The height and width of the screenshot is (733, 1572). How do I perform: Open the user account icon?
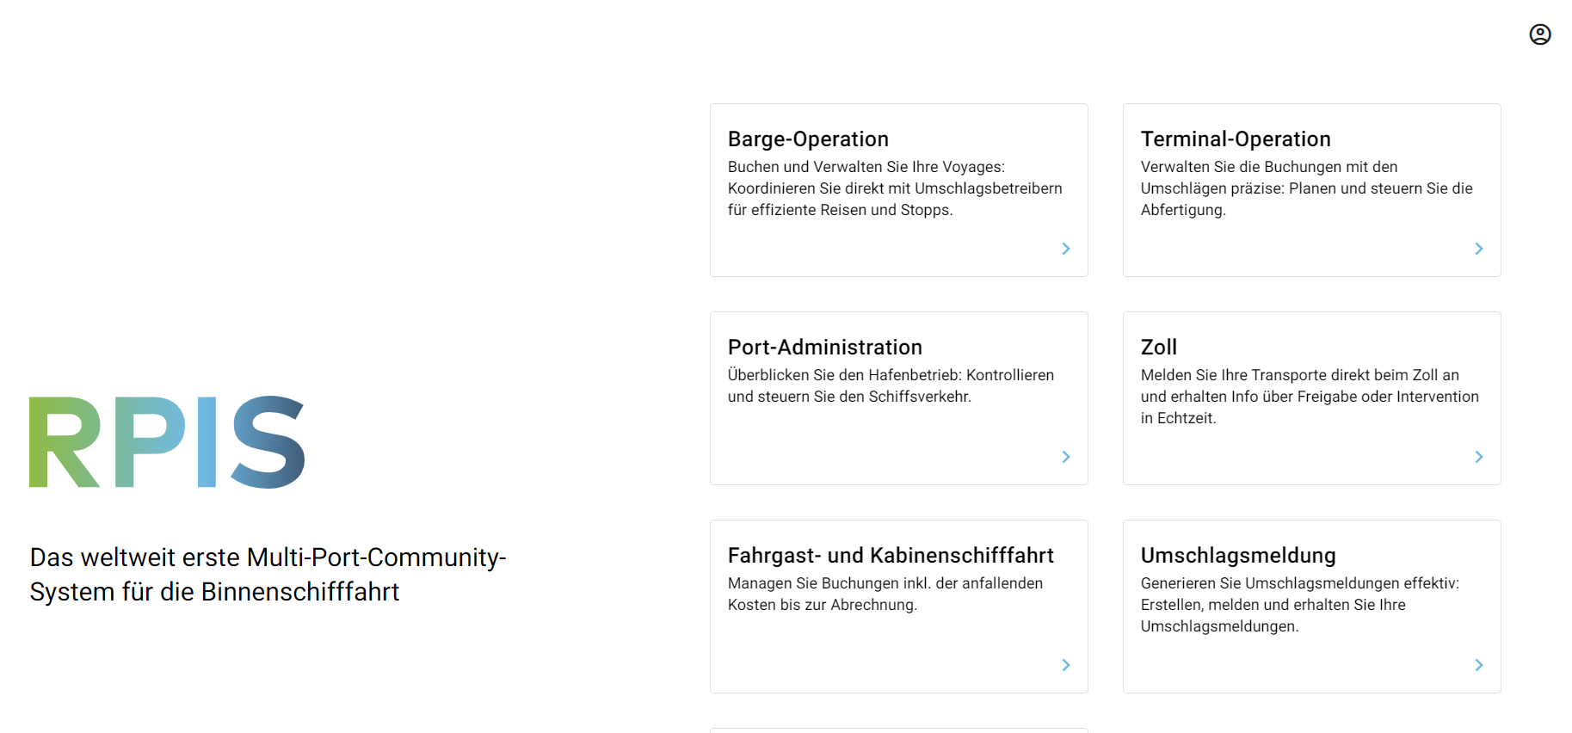(x=1539, y=34)
